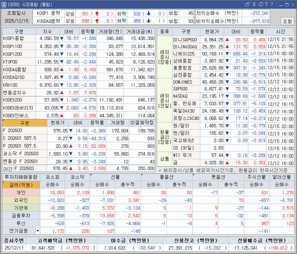Click the C 202601 587.5 call option row

(x=79, y=138)
